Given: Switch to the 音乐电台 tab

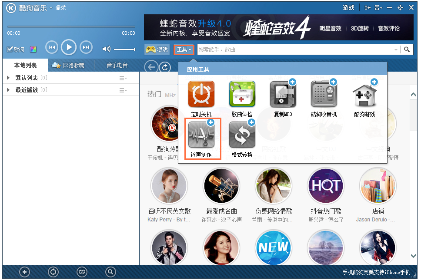Looking at the screenshot, I should click(x=117, y=66).
